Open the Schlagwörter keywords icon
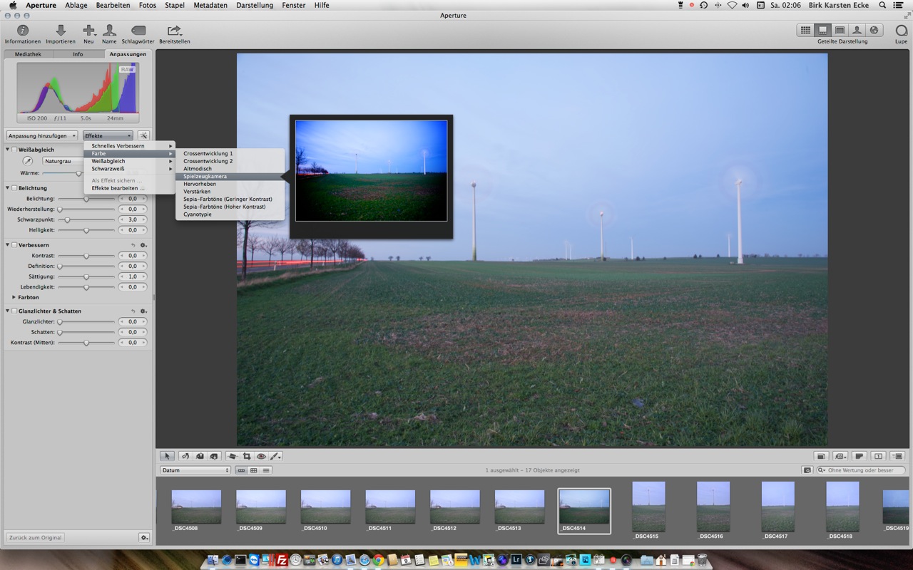Viewport: 913px width, 570px height. point(138,31)
